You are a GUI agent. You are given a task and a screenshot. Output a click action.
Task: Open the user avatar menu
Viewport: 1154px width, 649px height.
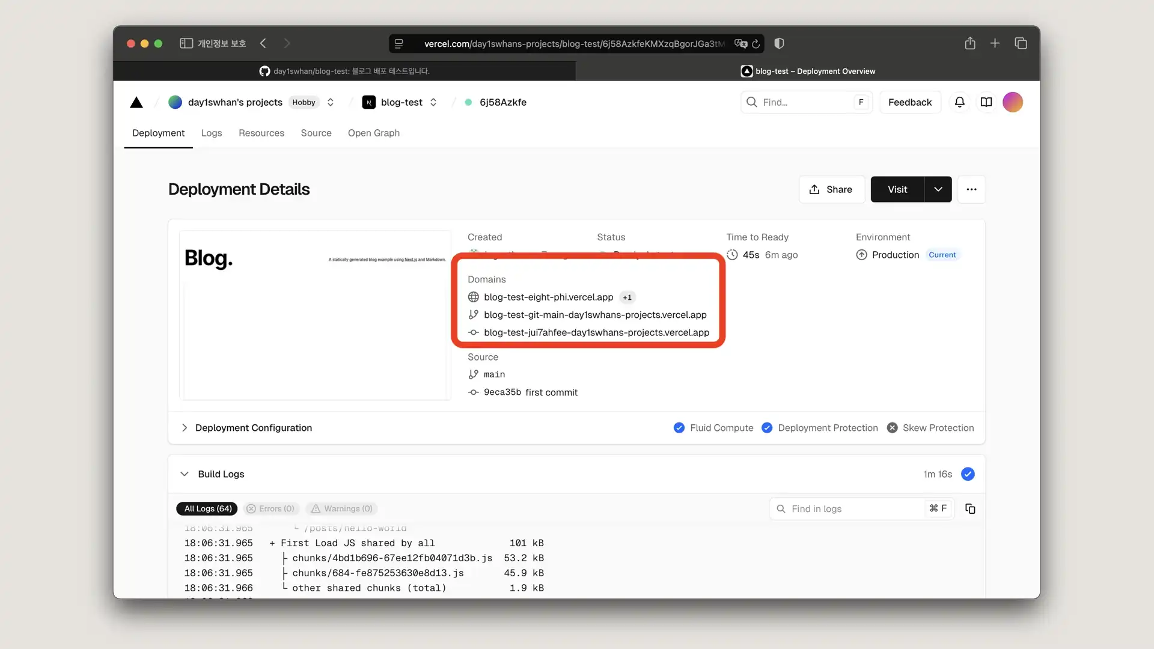[1013, 102]
